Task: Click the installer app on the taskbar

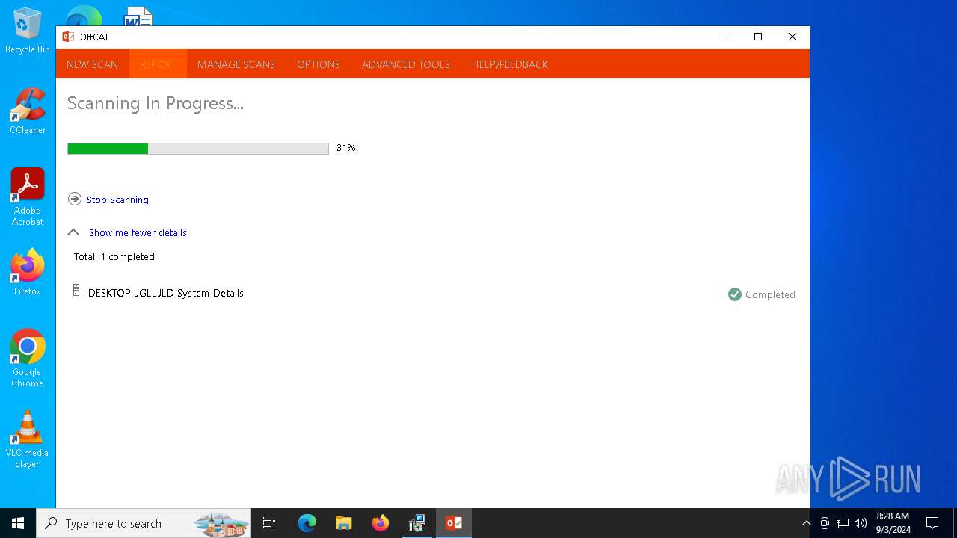Action: 417,523
